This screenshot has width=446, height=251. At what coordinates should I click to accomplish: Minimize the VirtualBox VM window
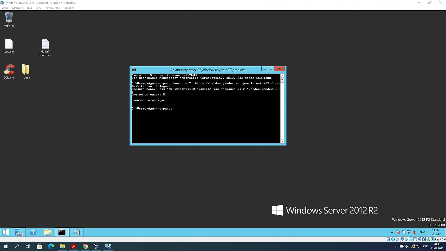tap(419, 2)
